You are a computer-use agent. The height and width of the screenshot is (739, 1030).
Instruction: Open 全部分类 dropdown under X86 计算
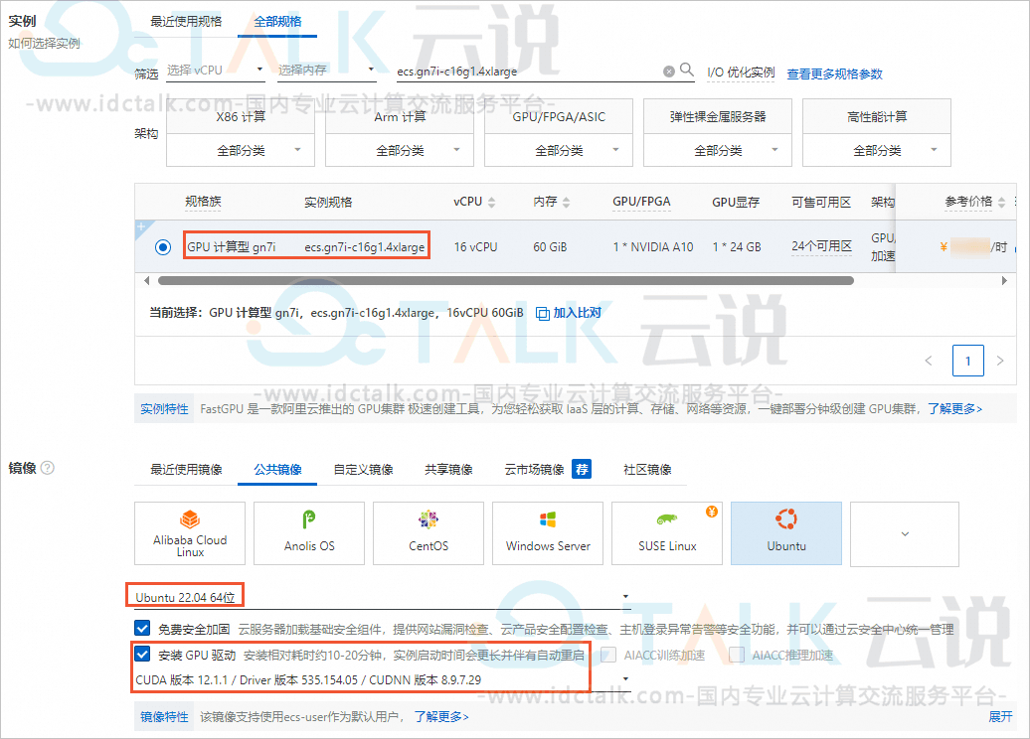point(241,150)
